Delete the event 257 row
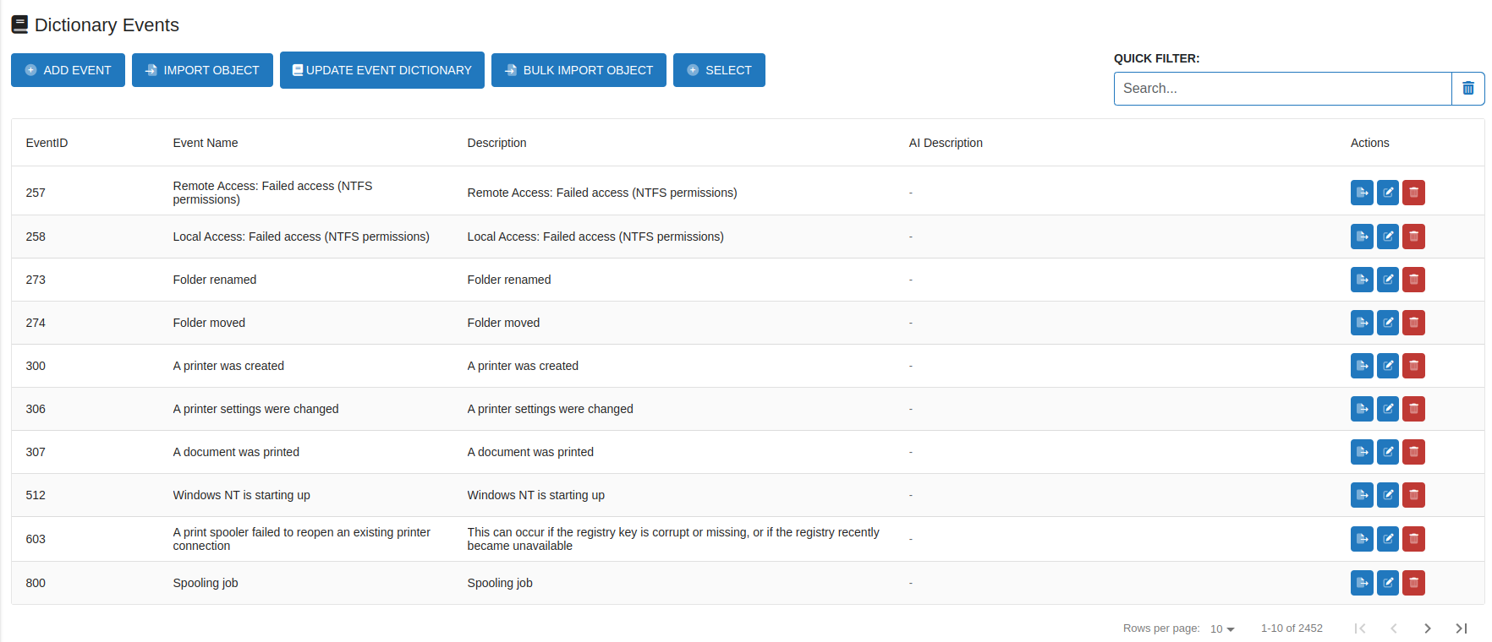This screenshot has width=1492, height=642. click(x=1413, y=193)
